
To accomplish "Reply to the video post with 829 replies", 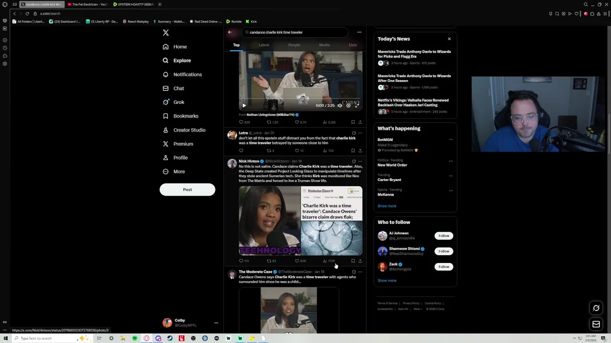I will click(x=244, y=122).
